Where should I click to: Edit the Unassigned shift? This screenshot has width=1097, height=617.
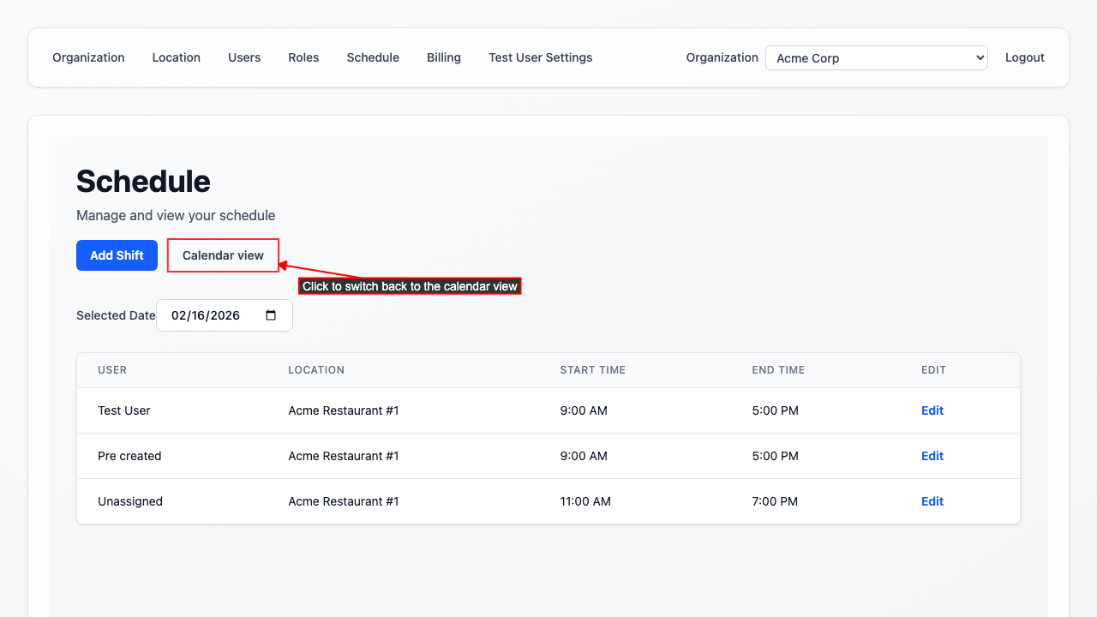tap(932, 501)
